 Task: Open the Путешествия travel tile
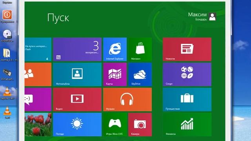[187, 99]
